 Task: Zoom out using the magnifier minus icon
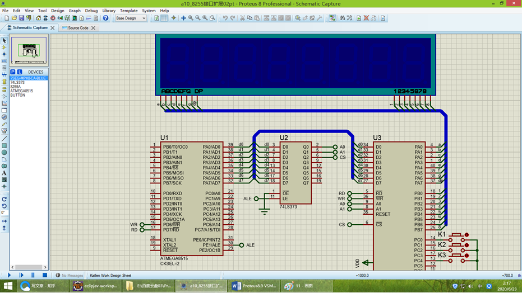click(198, 18)
